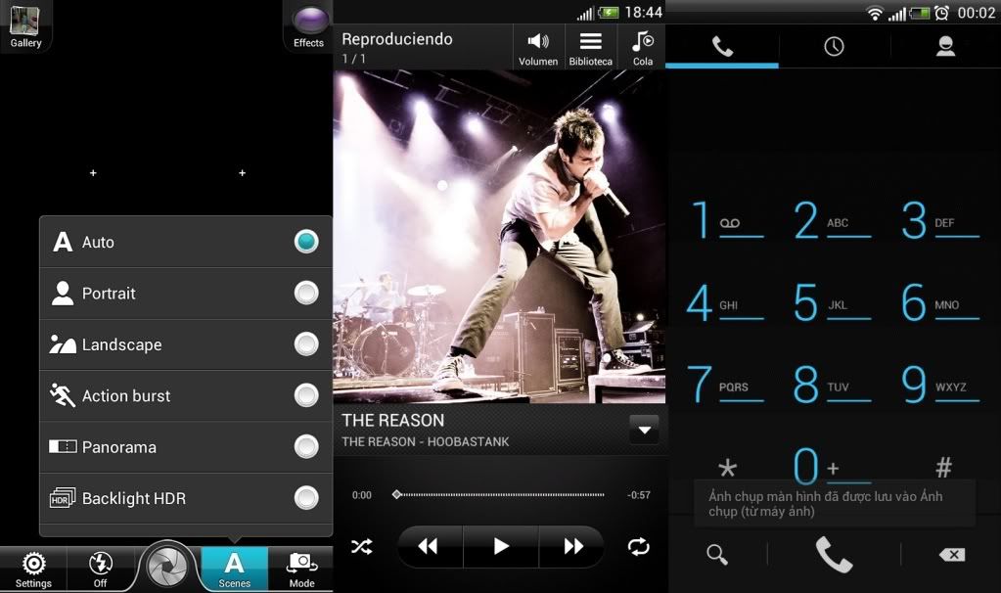Viewport: 1001px width, 593px height.
Task: Tap the camera shutter button
Action: [166, 567]
